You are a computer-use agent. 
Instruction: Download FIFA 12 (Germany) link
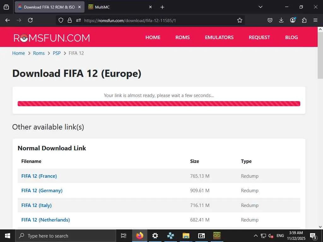pyautogui.click(x=42, y=191)
